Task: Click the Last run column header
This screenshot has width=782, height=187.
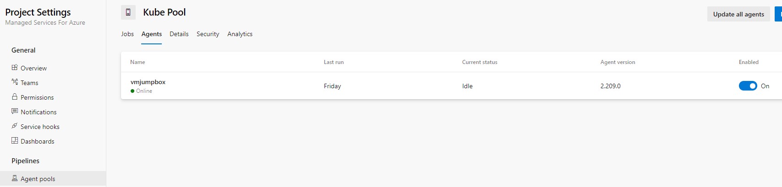Action: point(334,62)
